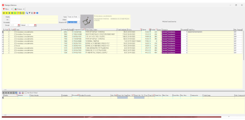Click the red exit door icon
This screenshot has height=120, width=245.
[34, 13]
